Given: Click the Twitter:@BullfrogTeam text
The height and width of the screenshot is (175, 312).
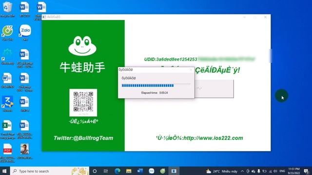Looking at the screenshot, I should (83, 138).
